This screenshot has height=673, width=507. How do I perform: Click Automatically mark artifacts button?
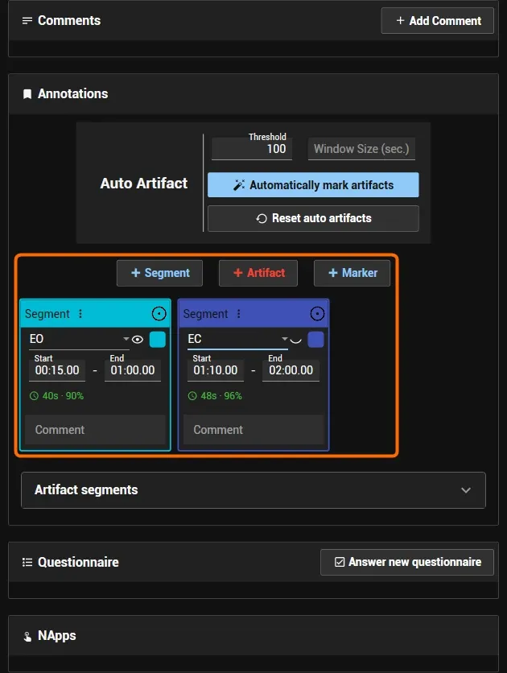(313, 185)
